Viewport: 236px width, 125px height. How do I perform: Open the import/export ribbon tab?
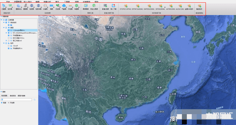click(28, 2)
